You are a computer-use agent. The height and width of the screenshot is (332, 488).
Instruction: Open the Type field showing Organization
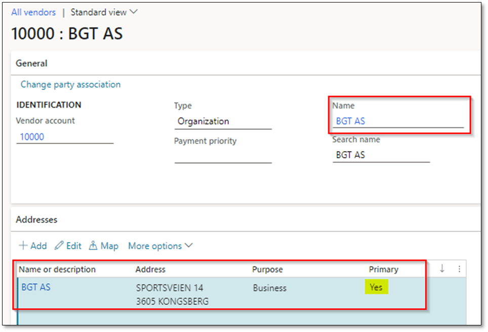[x=223, y=121]
